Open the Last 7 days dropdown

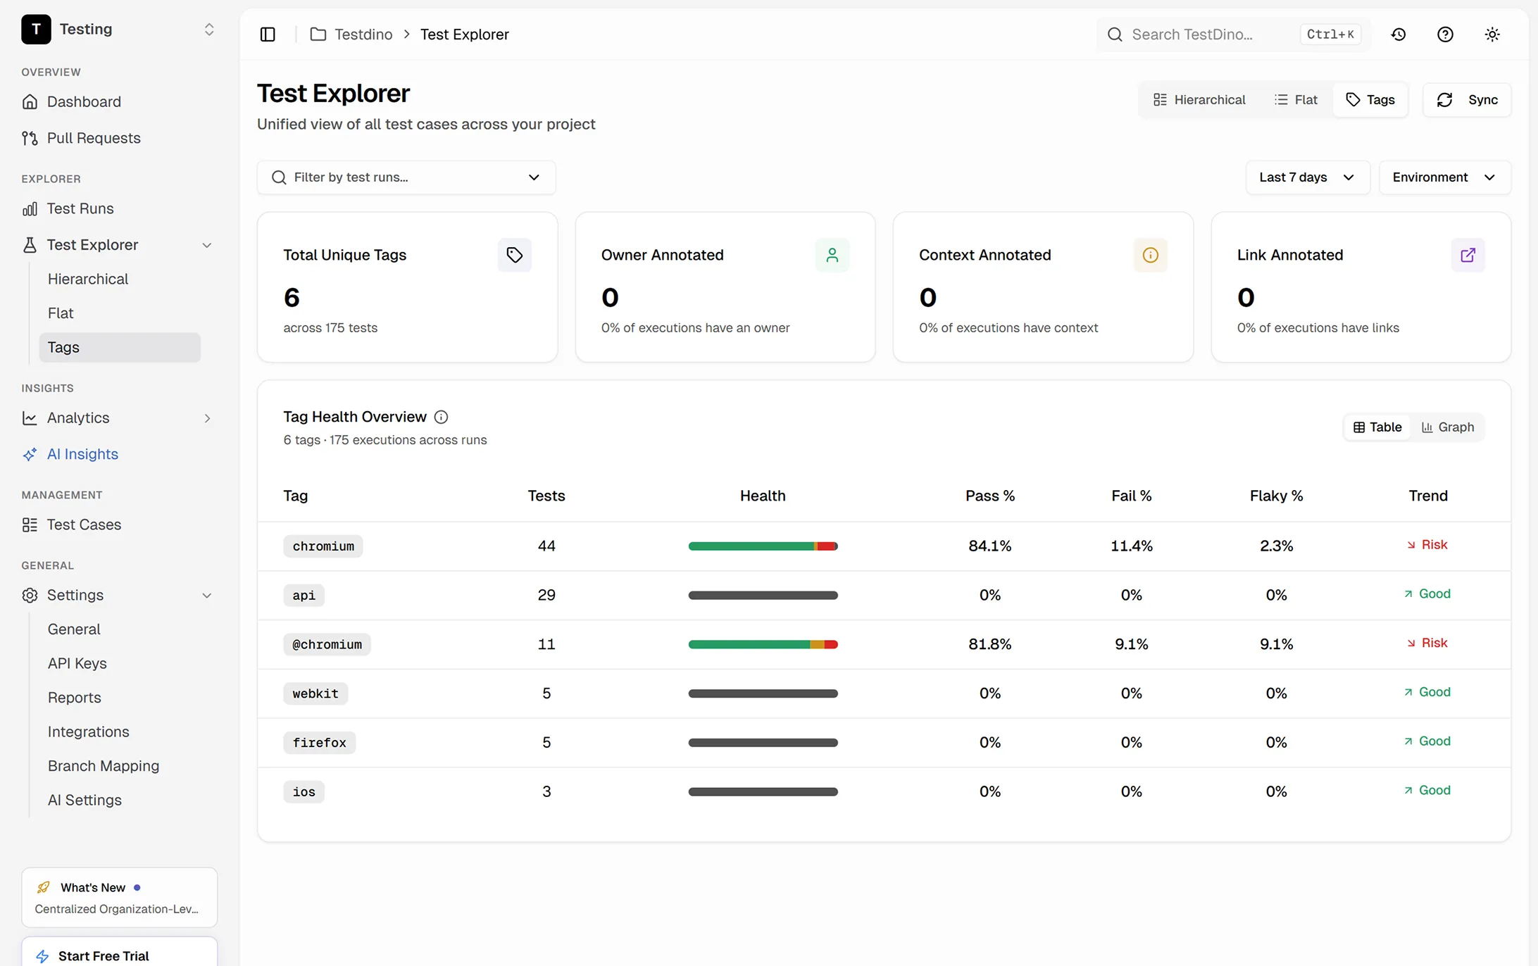tap(1308, 177)
